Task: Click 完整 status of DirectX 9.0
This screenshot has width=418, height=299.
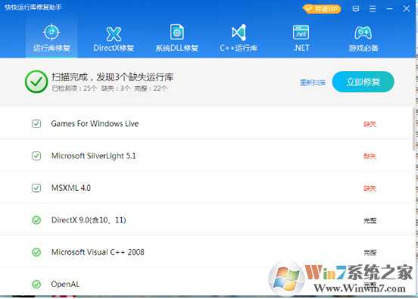Action: coord(370,220)
